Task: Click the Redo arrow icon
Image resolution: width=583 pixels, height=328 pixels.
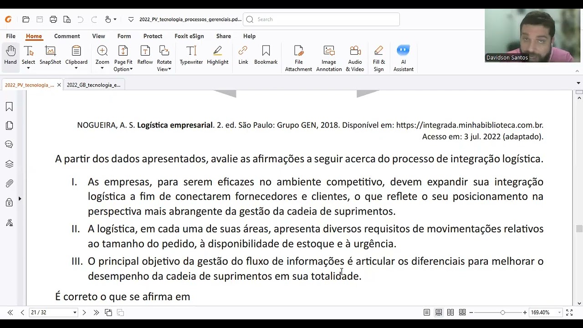Action: (94, 20)
